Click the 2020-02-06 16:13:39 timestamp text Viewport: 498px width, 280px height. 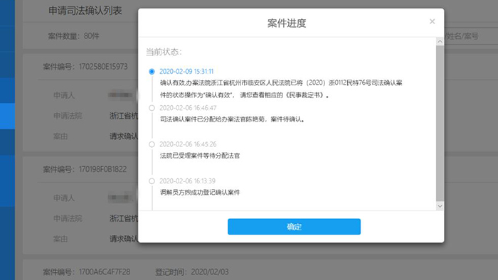187,181
